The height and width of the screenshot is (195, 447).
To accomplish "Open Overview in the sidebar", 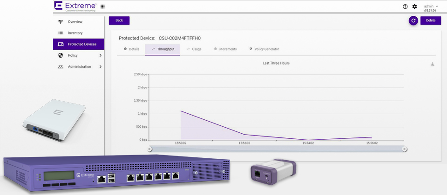I will (78, 22).
